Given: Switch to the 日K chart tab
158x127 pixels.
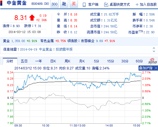Looking at the screenshot, I should point(53,61).
